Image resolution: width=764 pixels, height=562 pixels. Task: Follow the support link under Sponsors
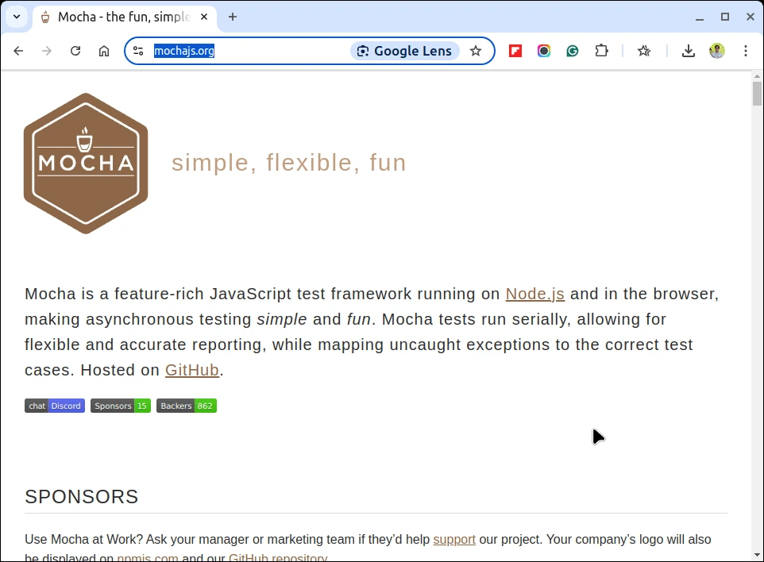click(x=454, y=539)
